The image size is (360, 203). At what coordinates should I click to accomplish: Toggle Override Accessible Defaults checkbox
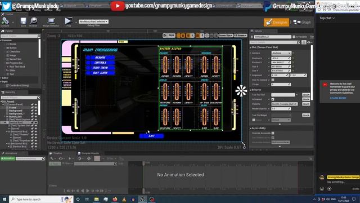tap(273, 133)
